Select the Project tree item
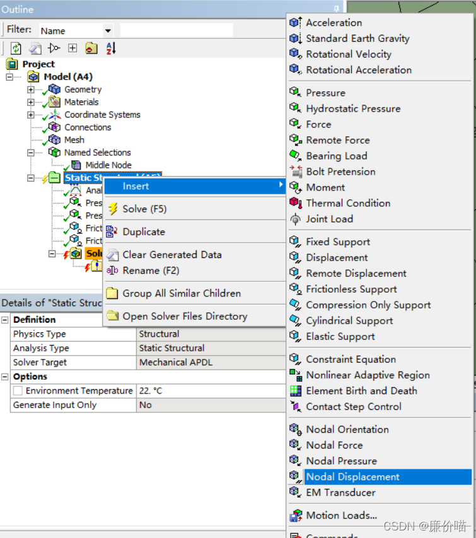The image size is (476, 538). [38, 64]
